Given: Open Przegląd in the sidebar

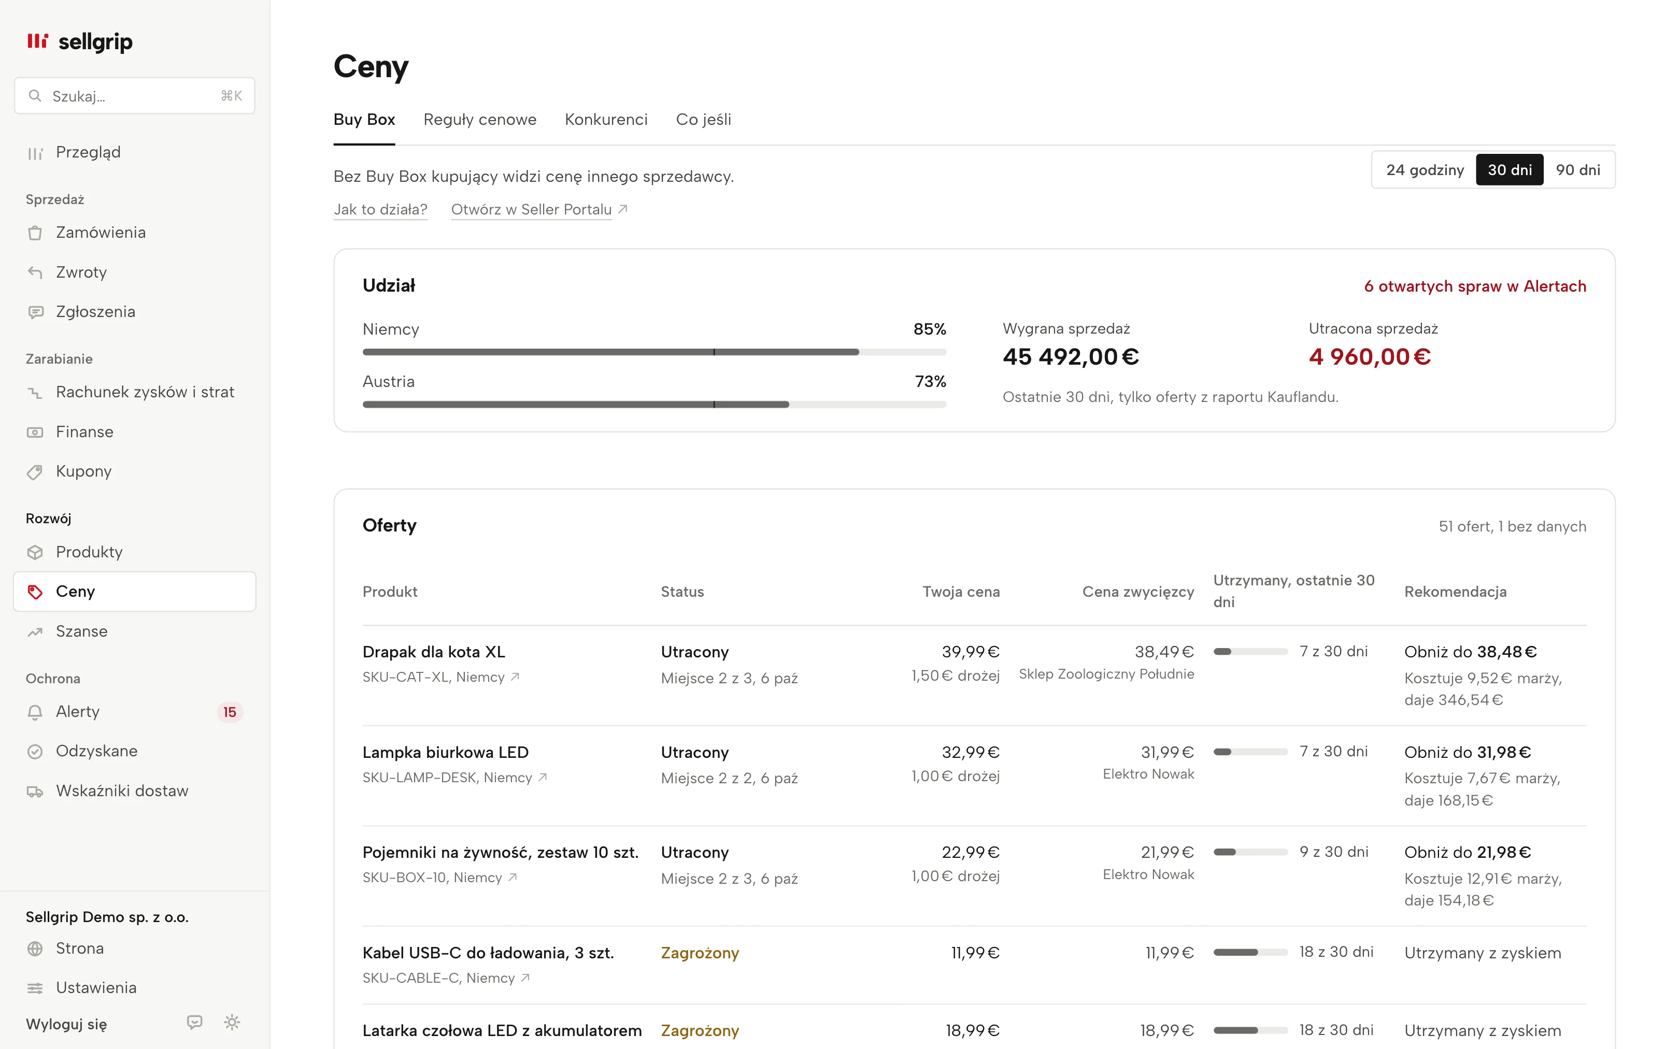Looking at the screenshot, I should [135, 152].
